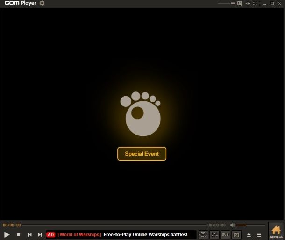The width and height of the screenshot is (285, 240).
Task: Show the playlist with the list icon
Action: coord(259,235)
